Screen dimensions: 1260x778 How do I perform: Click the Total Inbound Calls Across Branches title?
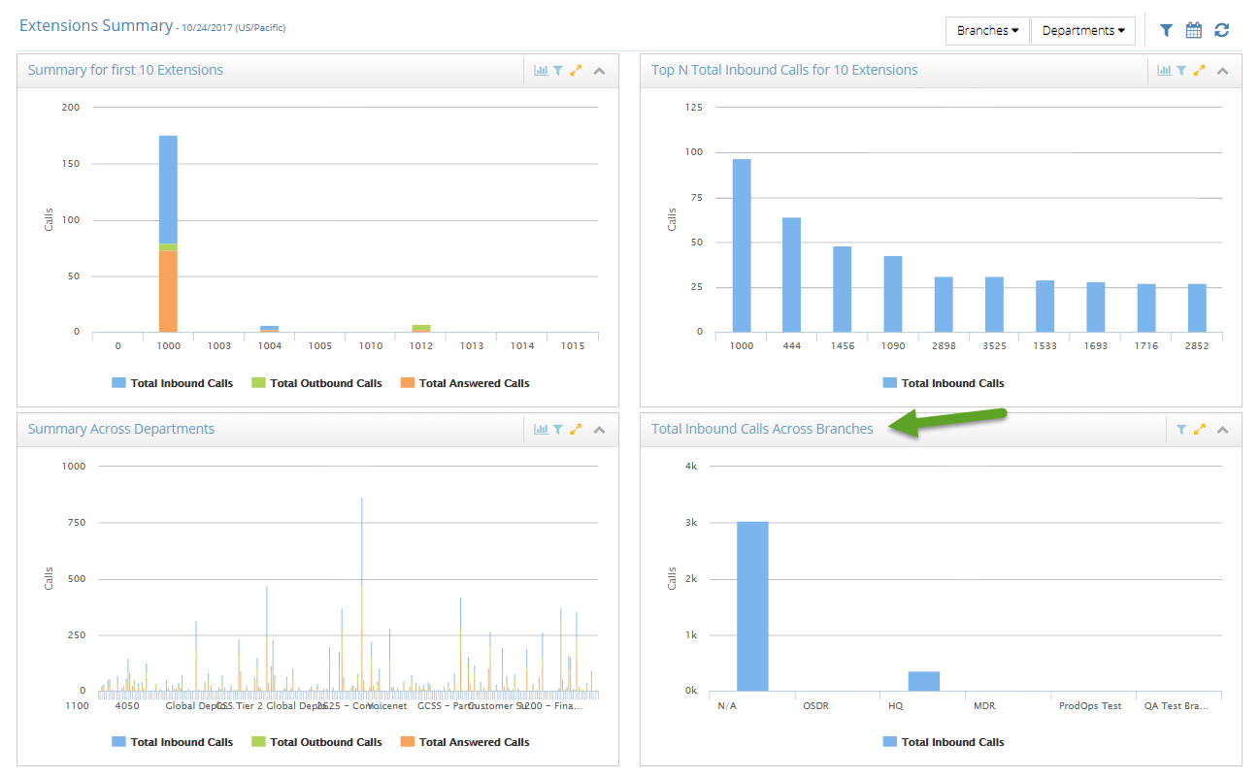(762, 429)
